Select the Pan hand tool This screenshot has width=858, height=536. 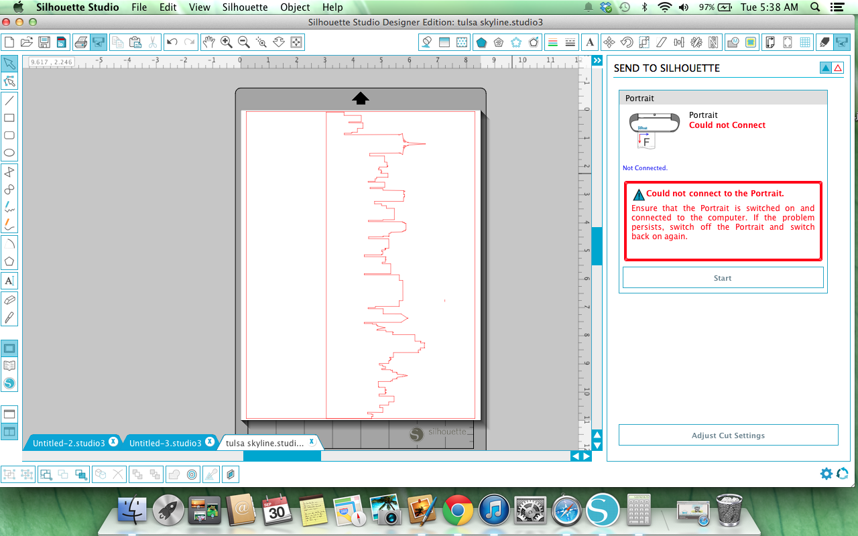coord(209,42)
